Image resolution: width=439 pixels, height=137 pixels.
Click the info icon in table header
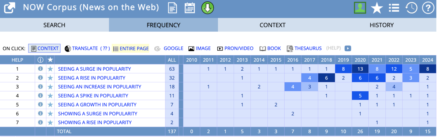(40, 60)
